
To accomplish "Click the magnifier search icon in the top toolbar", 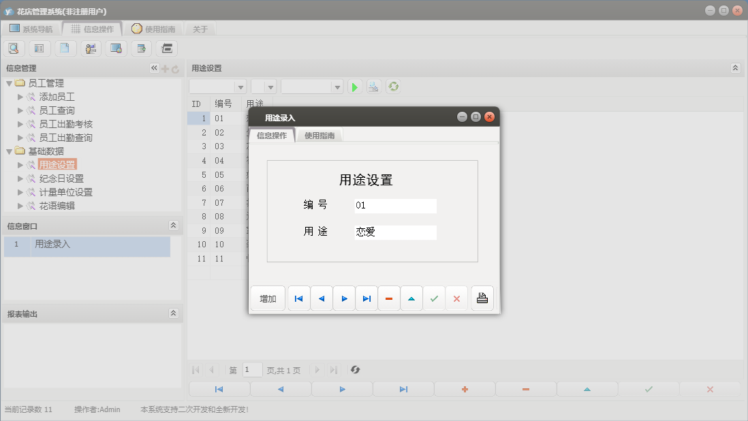I will tap(14, 48).
